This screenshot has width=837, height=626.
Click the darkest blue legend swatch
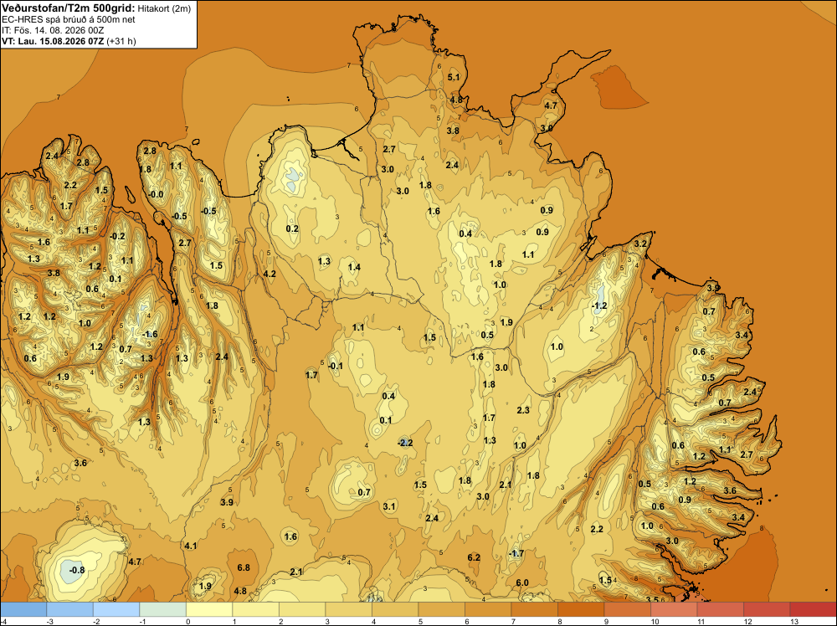(23, 609)
